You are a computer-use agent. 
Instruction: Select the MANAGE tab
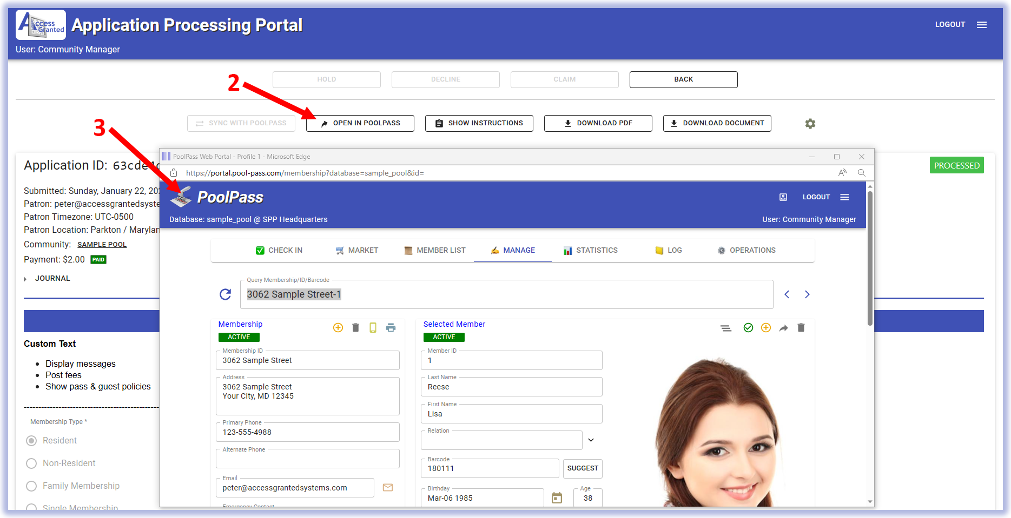click(x=513, y=251)
